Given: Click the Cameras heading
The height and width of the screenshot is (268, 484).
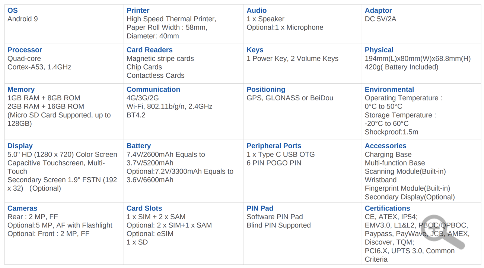Looking at the screenshot, I should click(22, 208).
